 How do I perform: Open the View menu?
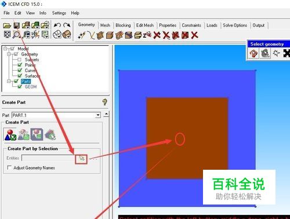coord(30,13)
